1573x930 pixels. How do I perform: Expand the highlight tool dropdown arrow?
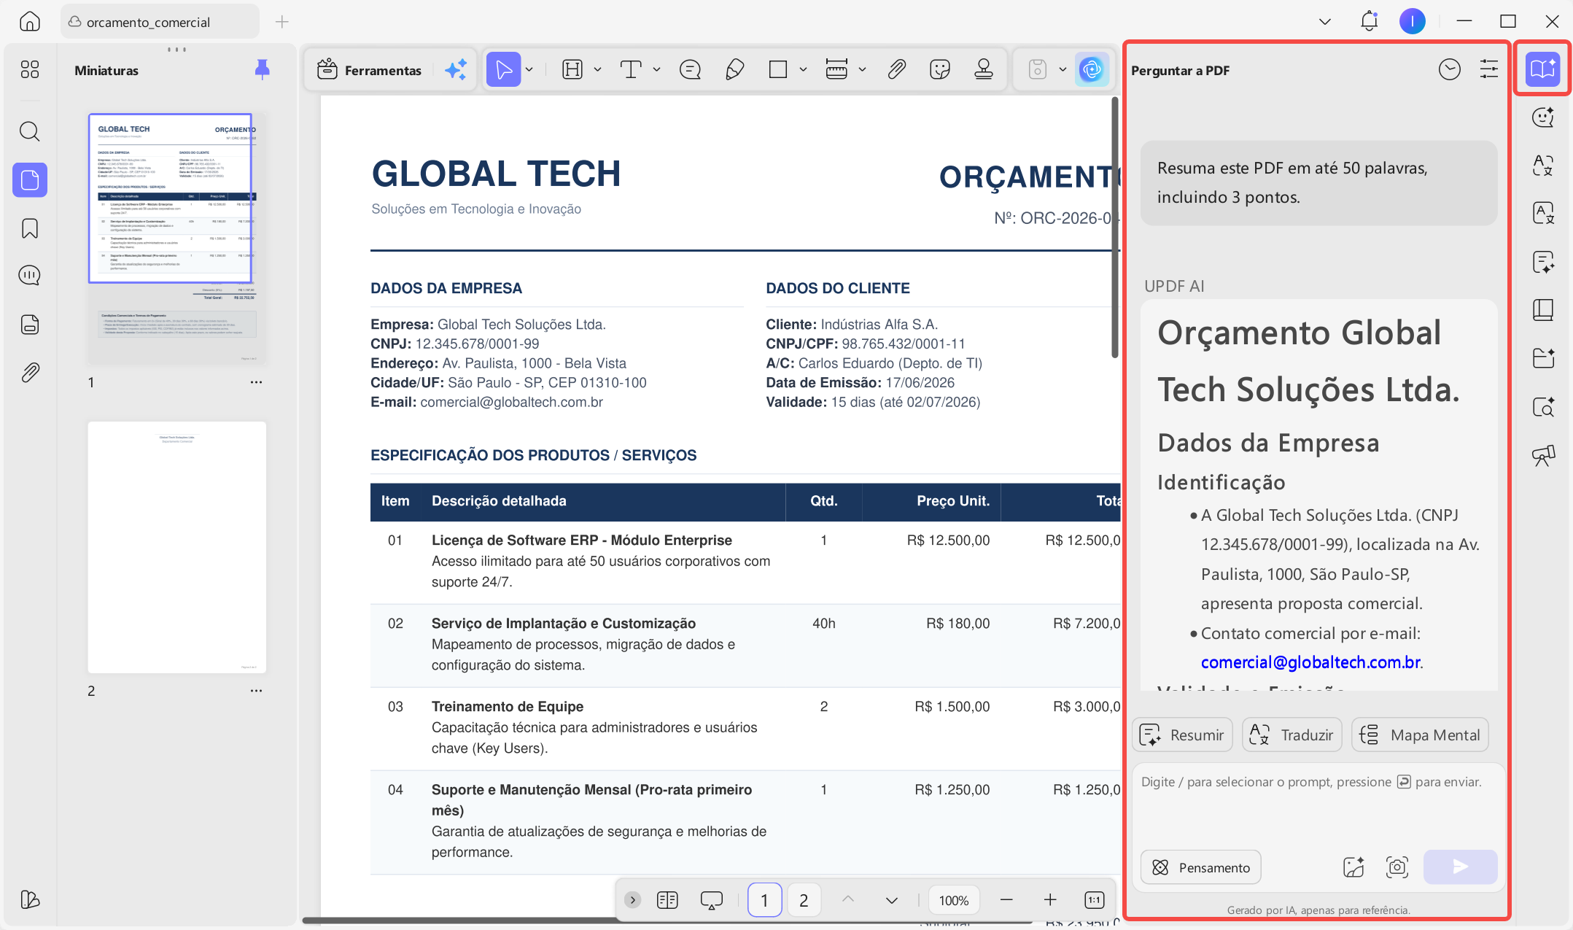point(597,70)
